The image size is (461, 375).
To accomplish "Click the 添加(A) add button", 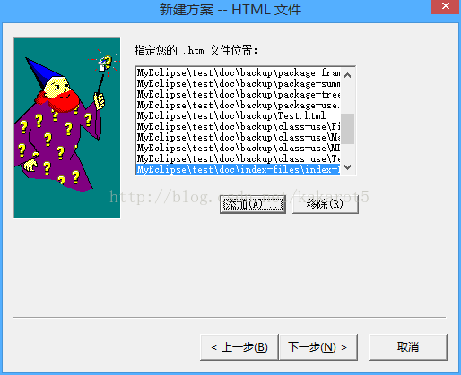I will [253, 204].
